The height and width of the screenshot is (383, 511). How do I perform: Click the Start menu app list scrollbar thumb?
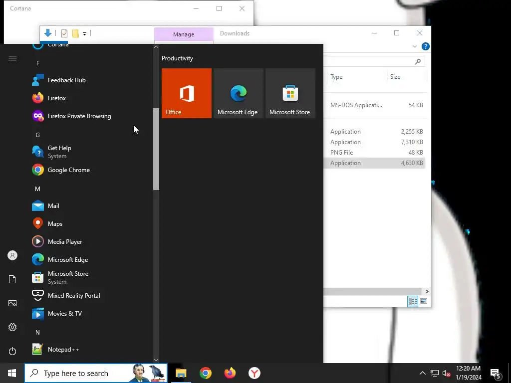(x=156, y=149)
